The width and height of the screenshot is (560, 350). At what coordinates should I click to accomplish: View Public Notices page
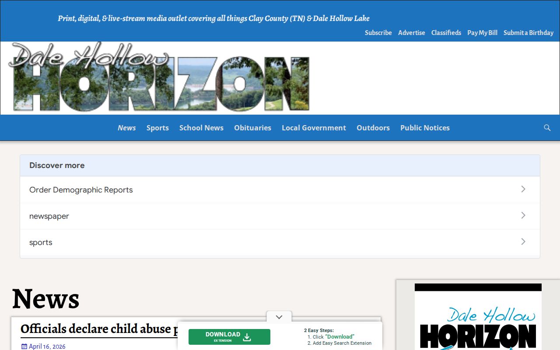425,128
